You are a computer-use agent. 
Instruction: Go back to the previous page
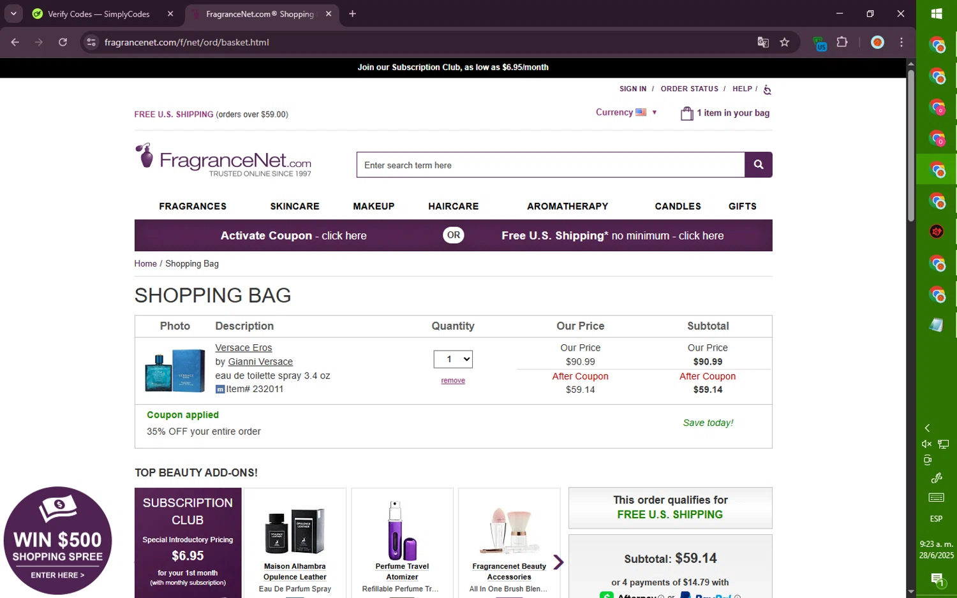pyautogui.click(x=15, y=42)
